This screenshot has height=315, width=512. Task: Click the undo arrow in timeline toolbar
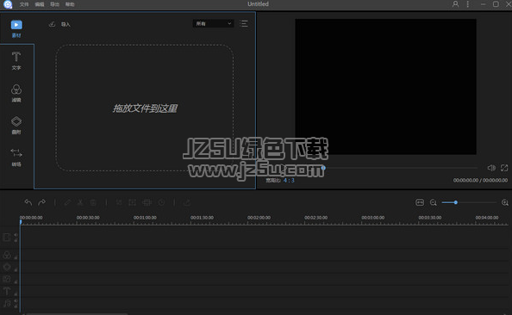click(28, 202)
